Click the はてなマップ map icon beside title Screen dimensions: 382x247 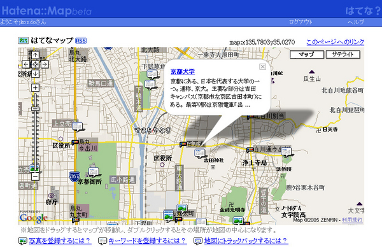[x=23, y=41]
